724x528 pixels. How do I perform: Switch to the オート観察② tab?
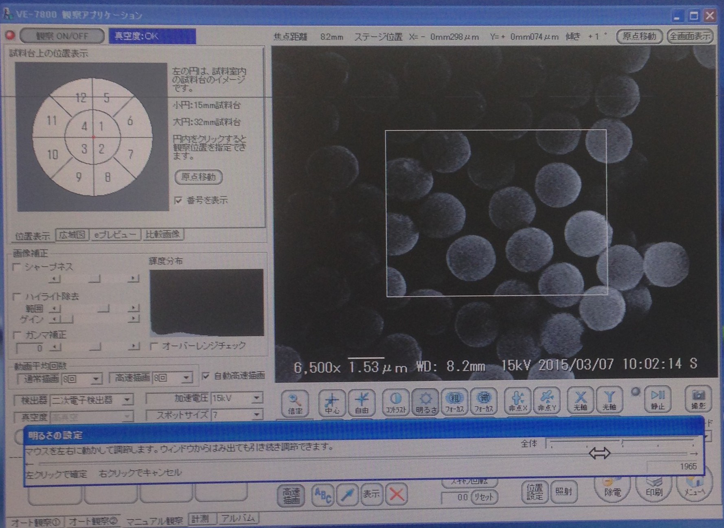click(x=93, y=521)
